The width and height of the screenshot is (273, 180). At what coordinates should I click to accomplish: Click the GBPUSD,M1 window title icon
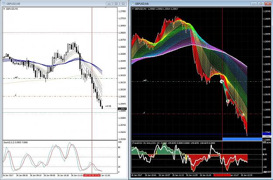(132, 3)
